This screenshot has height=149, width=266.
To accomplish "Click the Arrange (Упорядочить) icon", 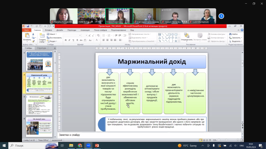I will (187, 36).
